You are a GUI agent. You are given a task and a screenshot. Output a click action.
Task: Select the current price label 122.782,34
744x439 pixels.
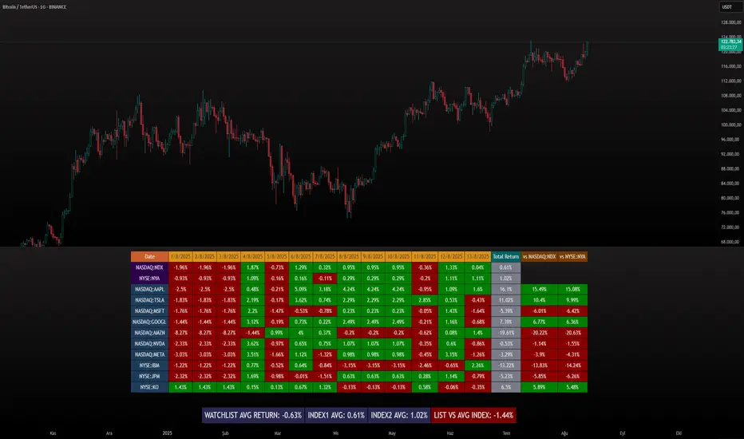coord(730,42)
